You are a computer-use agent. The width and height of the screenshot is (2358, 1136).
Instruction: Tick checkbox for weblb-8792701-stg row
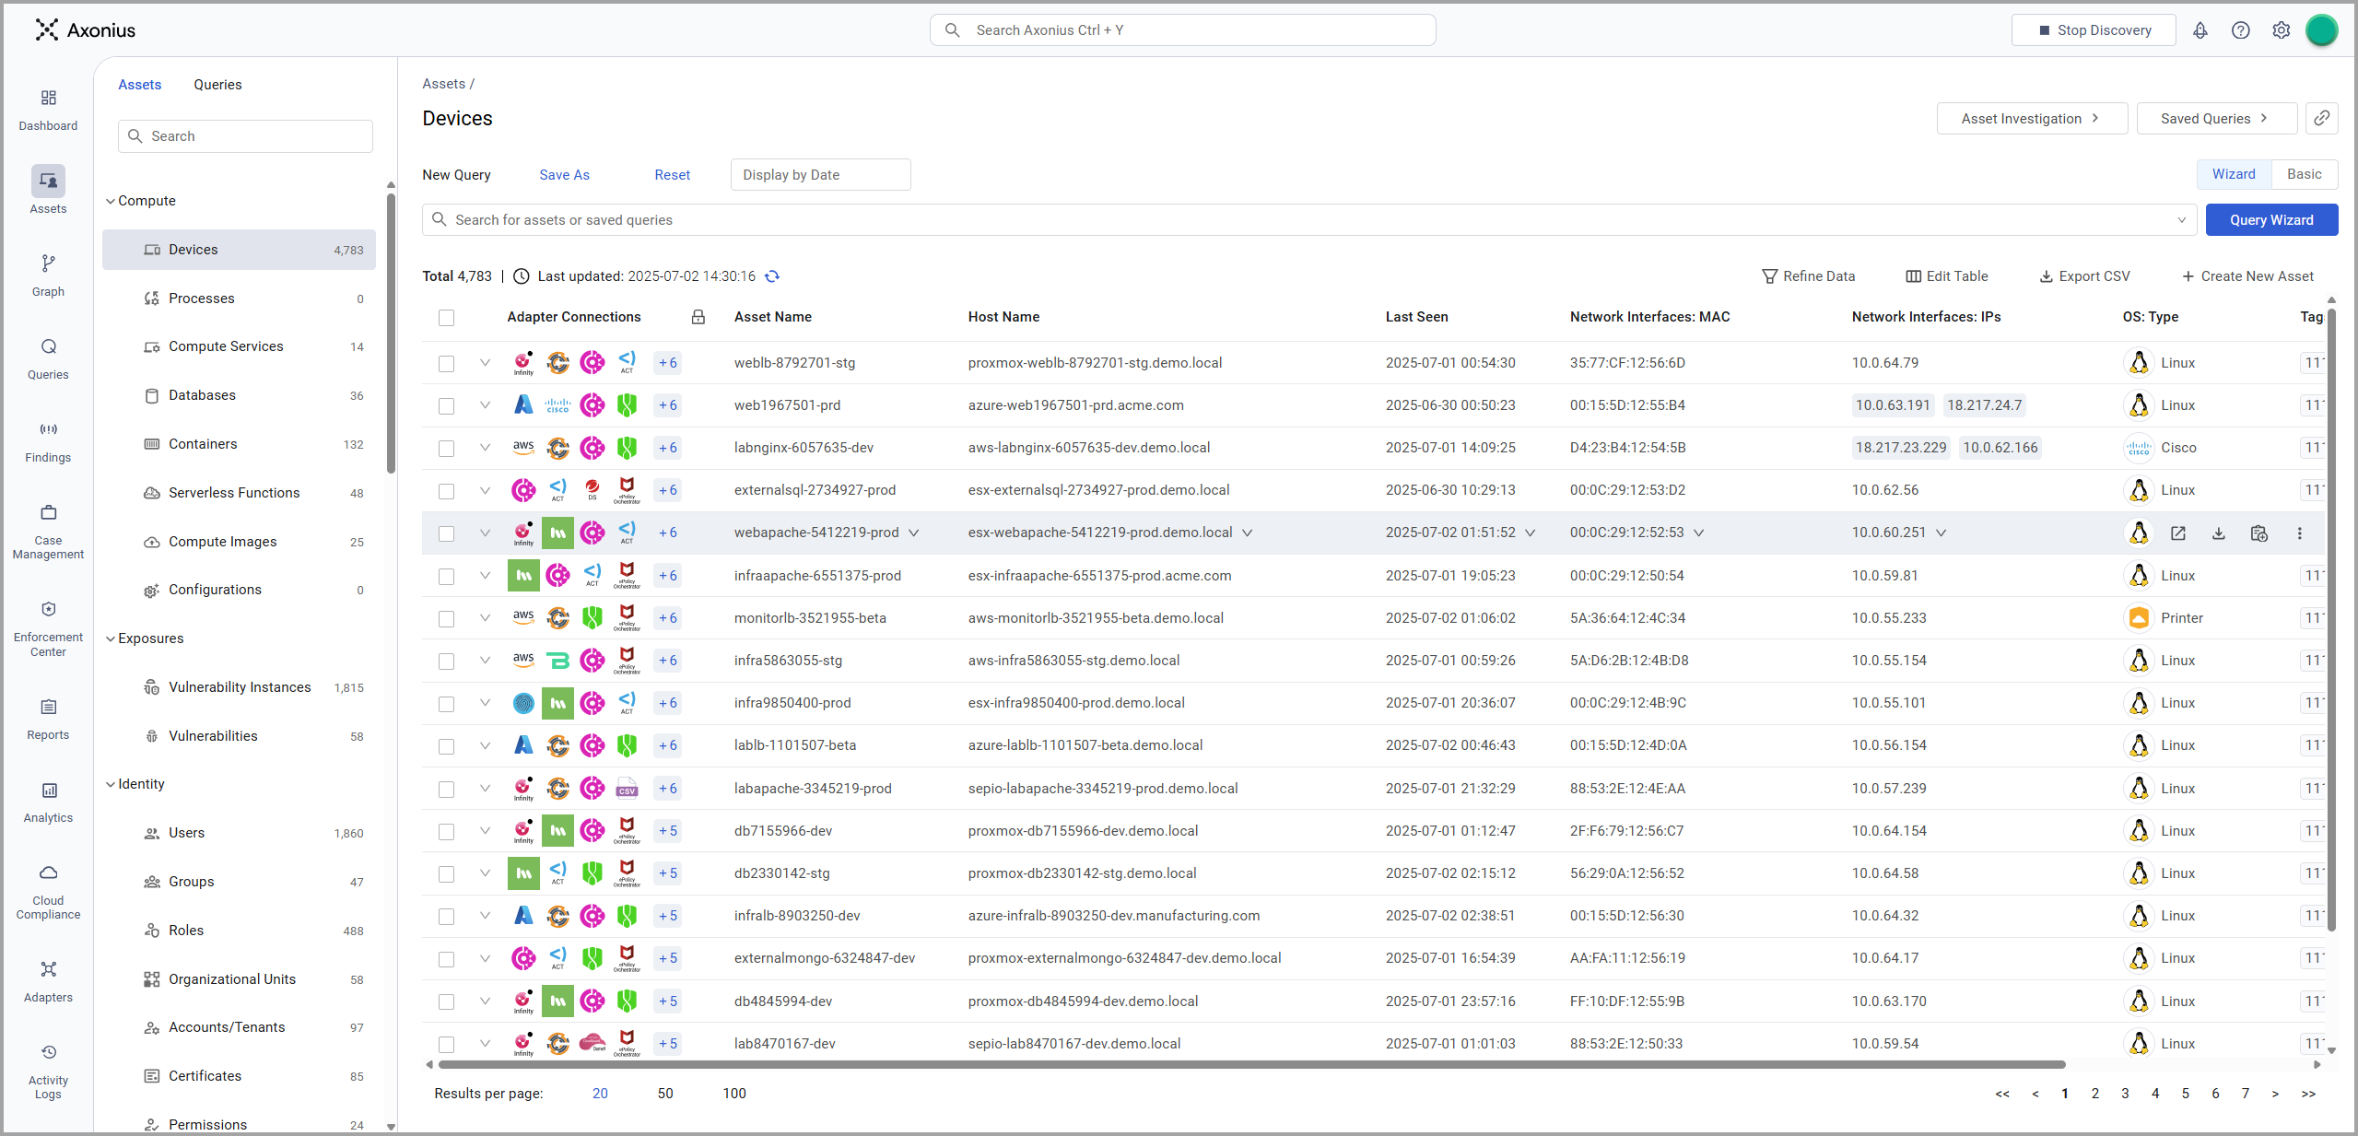(x=446, y=363)
